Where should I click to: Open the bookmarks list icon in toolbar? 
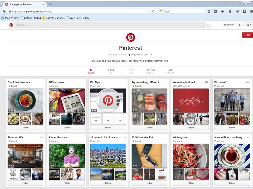point(216,11)
